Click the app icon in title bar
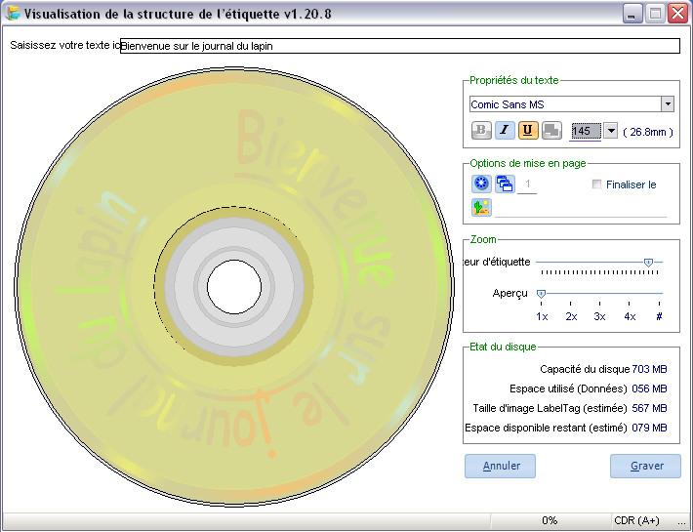The height and width of the screenshot is (532, 693). coord(12,13)
